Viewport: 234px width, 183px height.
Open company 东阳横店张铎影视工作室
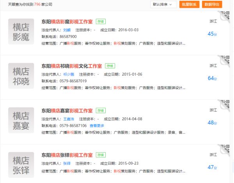tap(67, 155)
